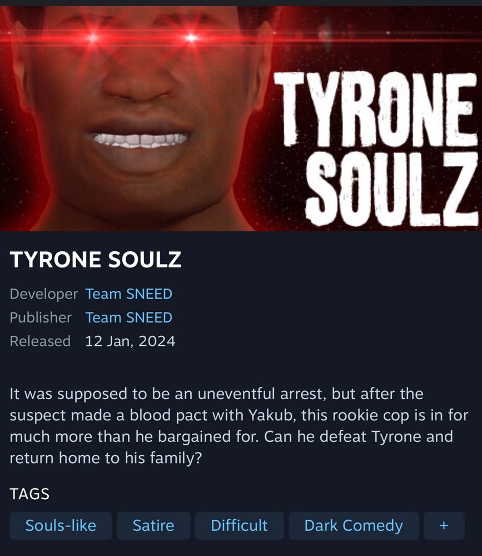Image resolution: width=482 pixels, height=556 pixels.
Task: Click the Publisher field label
Action: (x=41, y=317)
